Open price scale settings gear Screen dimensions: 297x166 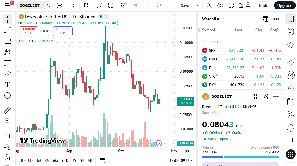(x=187, y=151)
